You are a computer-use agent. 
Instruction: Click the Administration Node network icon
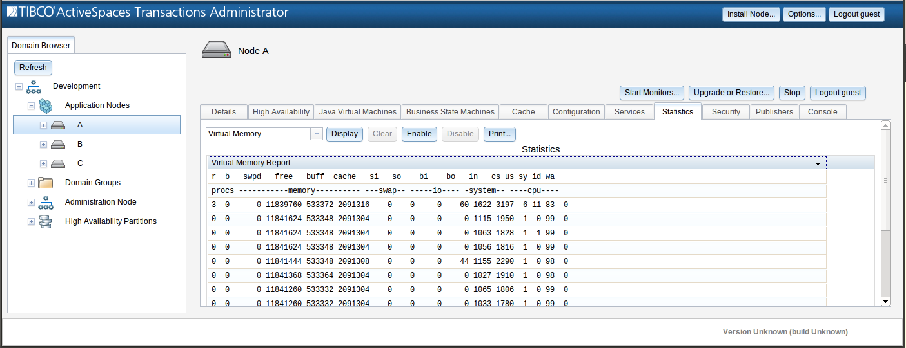click(46, 202)
